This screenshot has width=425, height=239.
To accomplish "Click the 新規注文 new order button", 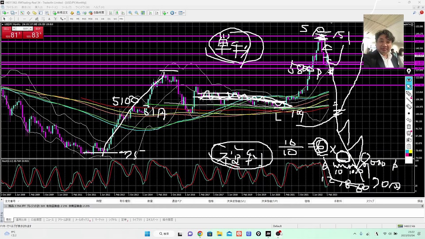I will (60, 13).
